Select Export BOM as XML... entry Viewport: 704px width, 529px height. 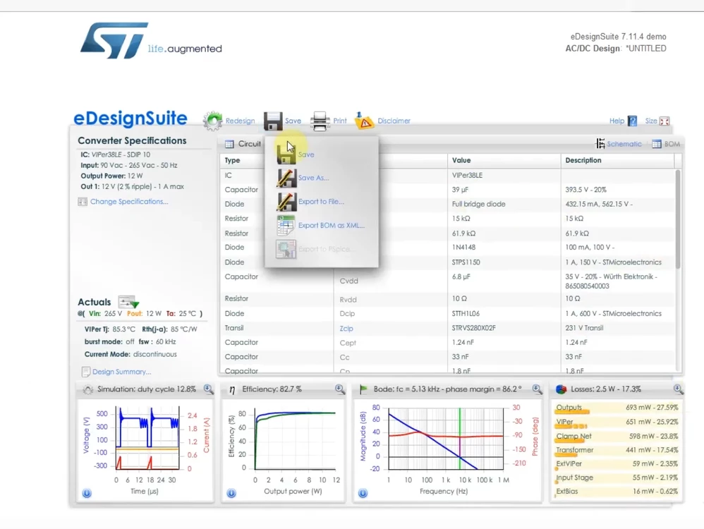coord(332,226)
